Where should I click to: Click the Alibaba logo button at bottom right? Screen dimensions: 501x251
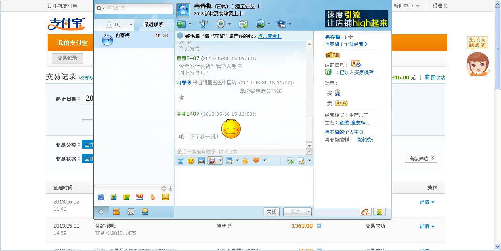tap(365, 212)
